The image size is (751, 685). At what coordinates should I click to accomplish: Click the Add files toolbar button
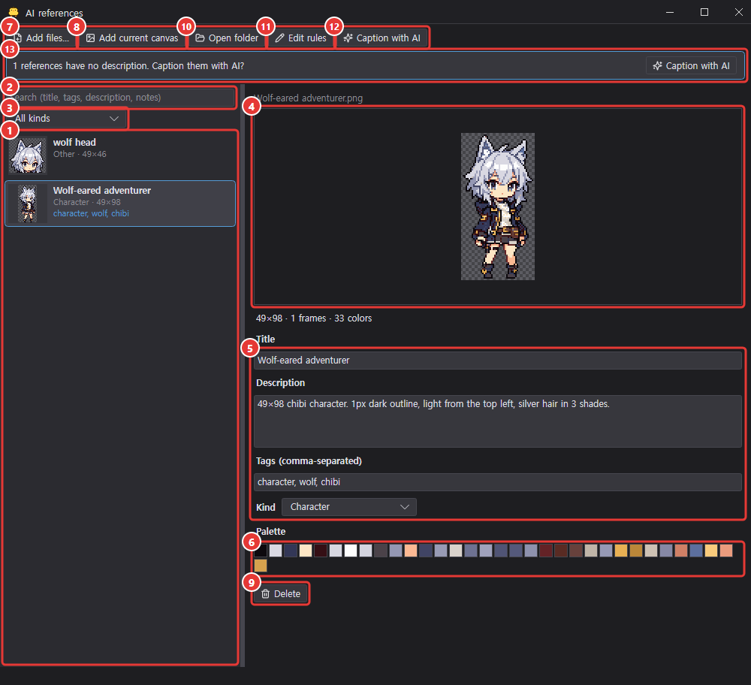[x=42, y=38]
